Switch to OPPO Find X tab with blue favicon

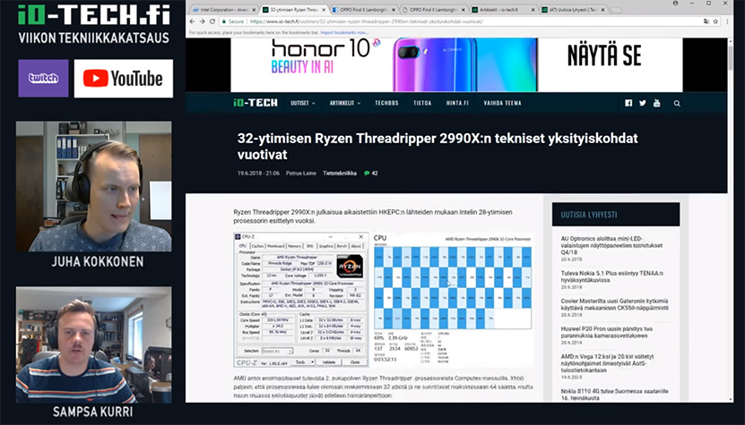coord(363,10)
